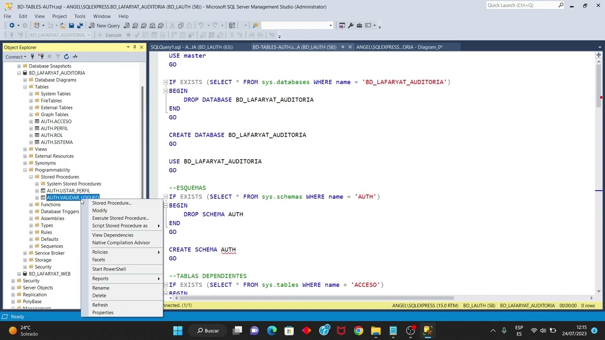Expand the Views folder node
Screen dimensions: 605x340
coord(25,149)
